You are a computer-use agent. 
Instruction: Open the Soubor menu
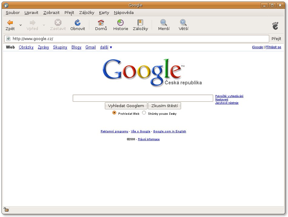point(13,13)
